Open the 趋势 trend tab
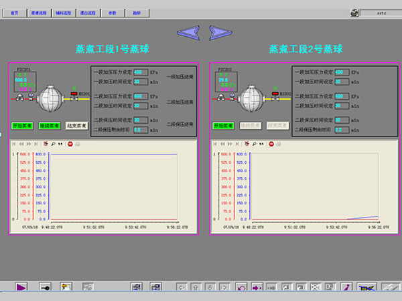The width and height of the screenshot is (402, 301). click(137, 13)
